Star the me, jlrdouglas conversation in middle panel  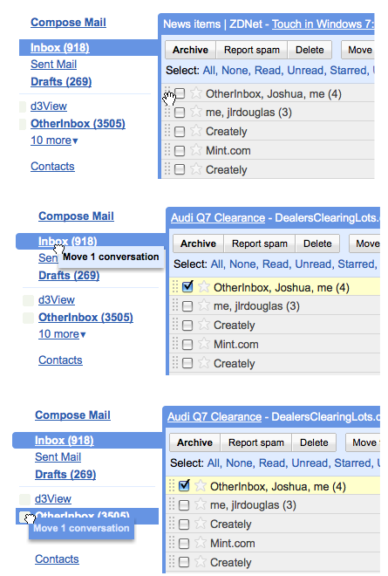[204, 305]
